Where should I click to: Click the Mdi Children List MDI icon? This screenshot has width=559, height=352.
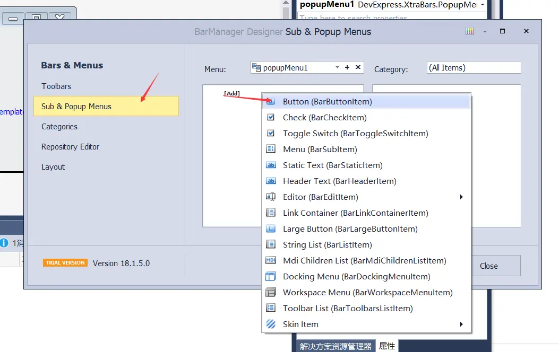(271, 260)
